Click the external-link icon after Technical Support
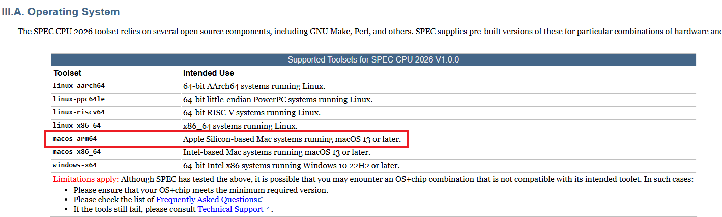This screenshot has width=722, height=217. coord(267,209)
